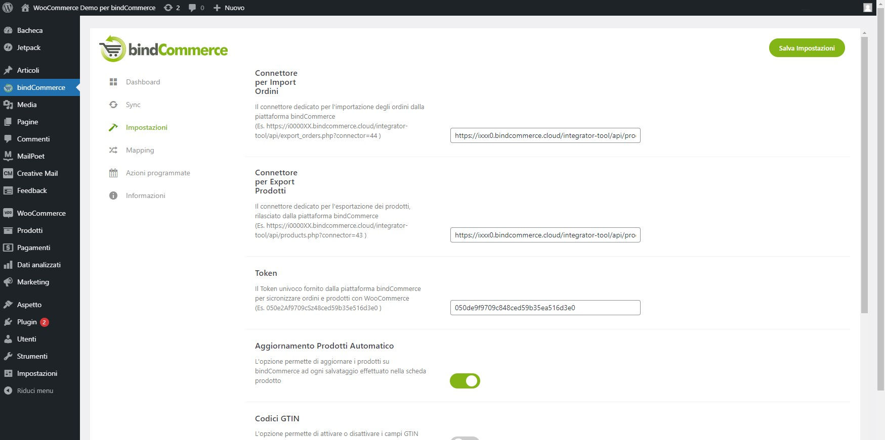Click the Salva Impostazioni button

tap(807, 48)
